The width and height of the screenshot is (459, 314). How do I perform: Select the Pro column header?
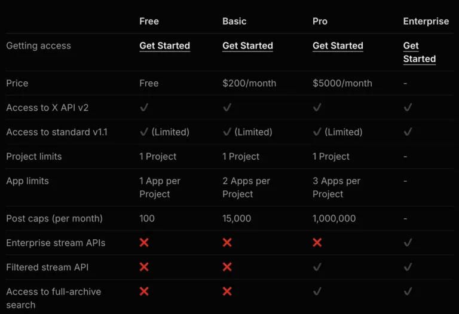320,21
